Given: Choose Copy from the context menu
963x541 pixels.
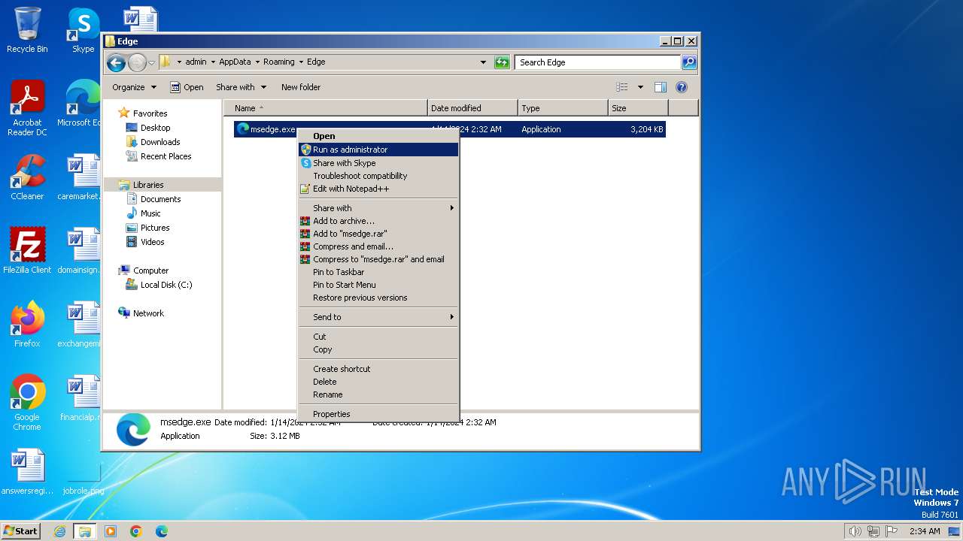Looking at the screenshot, I should [378, 349].
